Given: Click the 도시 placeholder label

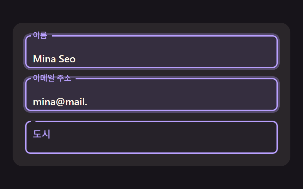Looking at the screenshot, I should [42, 134].
